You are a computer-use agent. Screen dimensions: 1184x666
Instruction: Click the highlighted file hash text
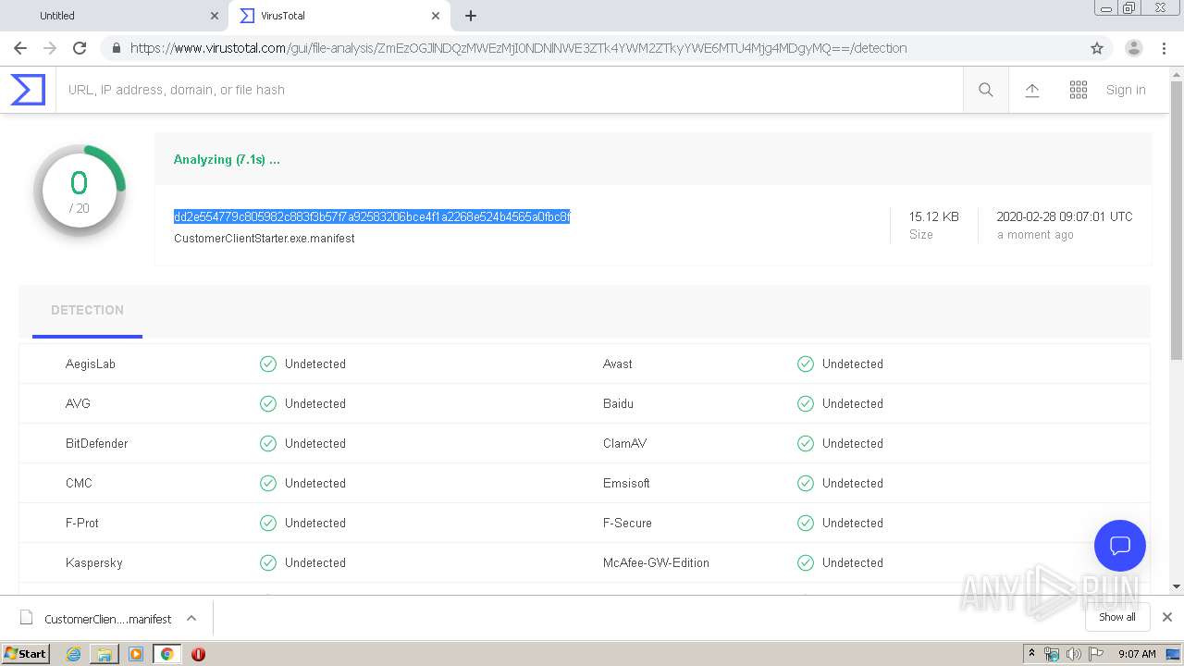[x=372, y=216]
